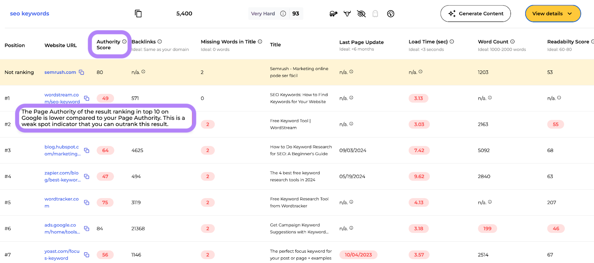This screenshot has width=594, height=263.
Task: Select the Load Time (sec) column header
Action: 428,42
